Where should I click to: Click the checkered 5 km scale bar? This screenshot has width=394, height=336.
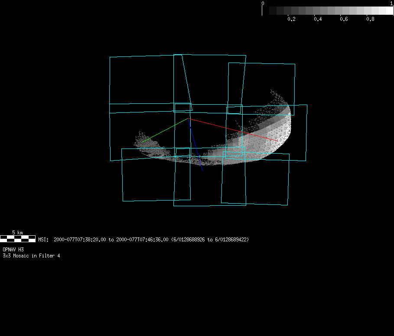click(18, 238)
